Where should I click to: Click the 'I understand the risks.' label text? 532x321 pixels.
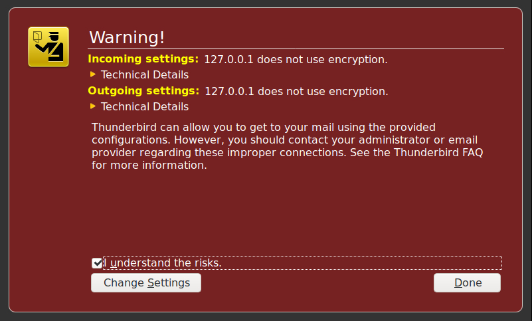point(163,263)
